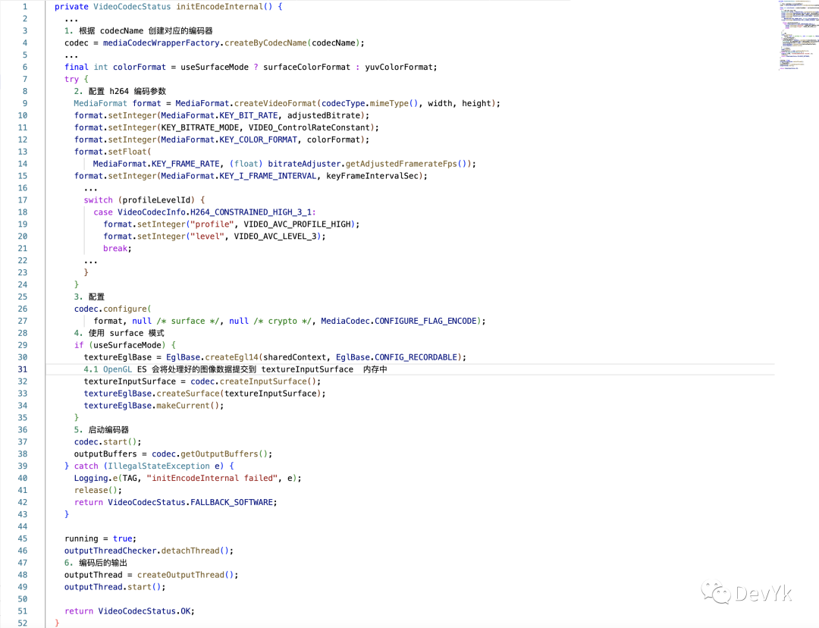Click the CONFIGURE_FLAG_ENCODE constant
Screen dimensions: 819x628
click(430, 321)
